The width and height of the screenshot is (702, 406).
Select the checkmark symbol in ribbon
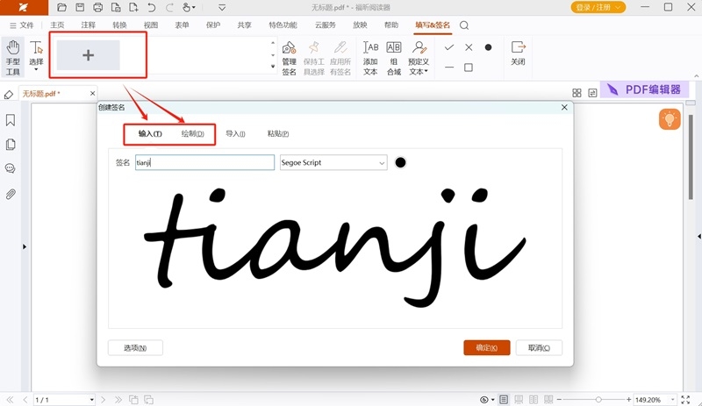[x=449, y=47]
